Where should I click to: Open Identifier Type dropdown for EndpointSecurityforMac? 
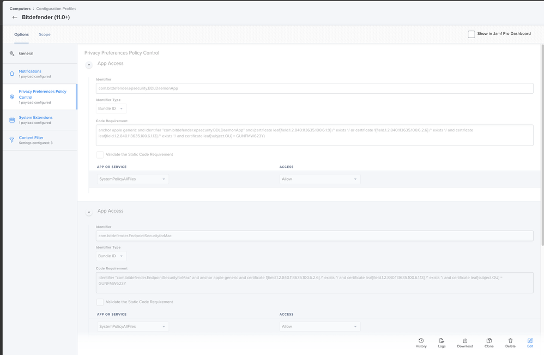coord(111,256)
